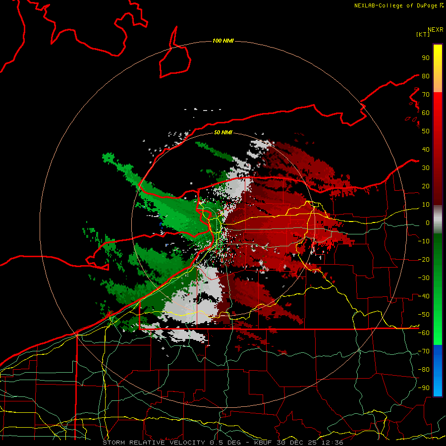Click the 40 value on velocity scale
Image resolution: width=446 pixels, height=446 pixels.
[x=426, y=150]
